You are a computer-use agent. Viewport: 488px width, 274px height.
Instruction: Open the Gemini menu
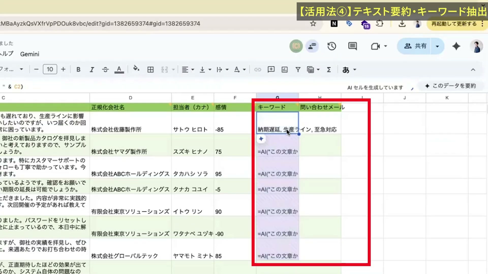coord(30,54)
